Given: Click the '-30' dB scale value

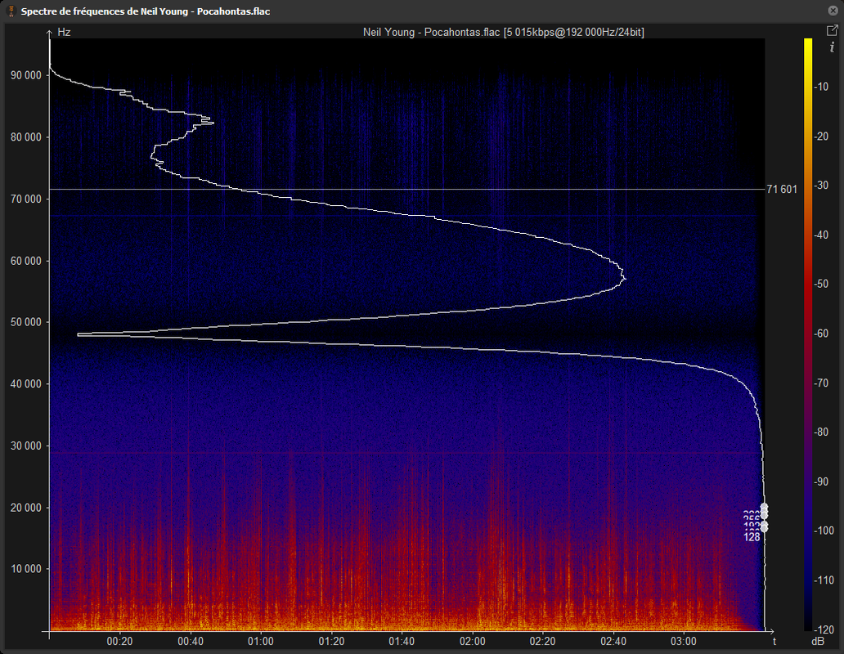Looking at the screenshot, I should point(821,186).
